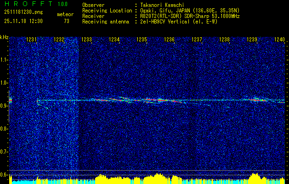Click the file name 2511181230.png
The width and height of the screenshot is (289, 184).
(23, 12)
